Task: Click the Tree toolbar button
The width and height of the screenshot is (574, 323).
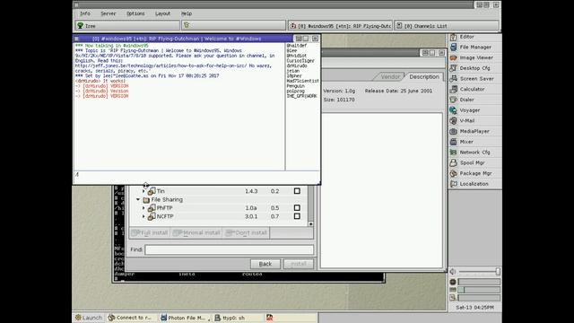Action: pos(127,26)
